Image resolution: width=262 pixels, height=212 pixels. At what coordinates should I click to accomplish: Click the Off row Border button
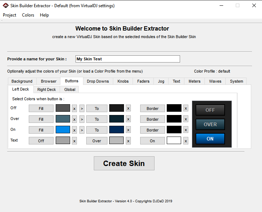click(152, 109)
